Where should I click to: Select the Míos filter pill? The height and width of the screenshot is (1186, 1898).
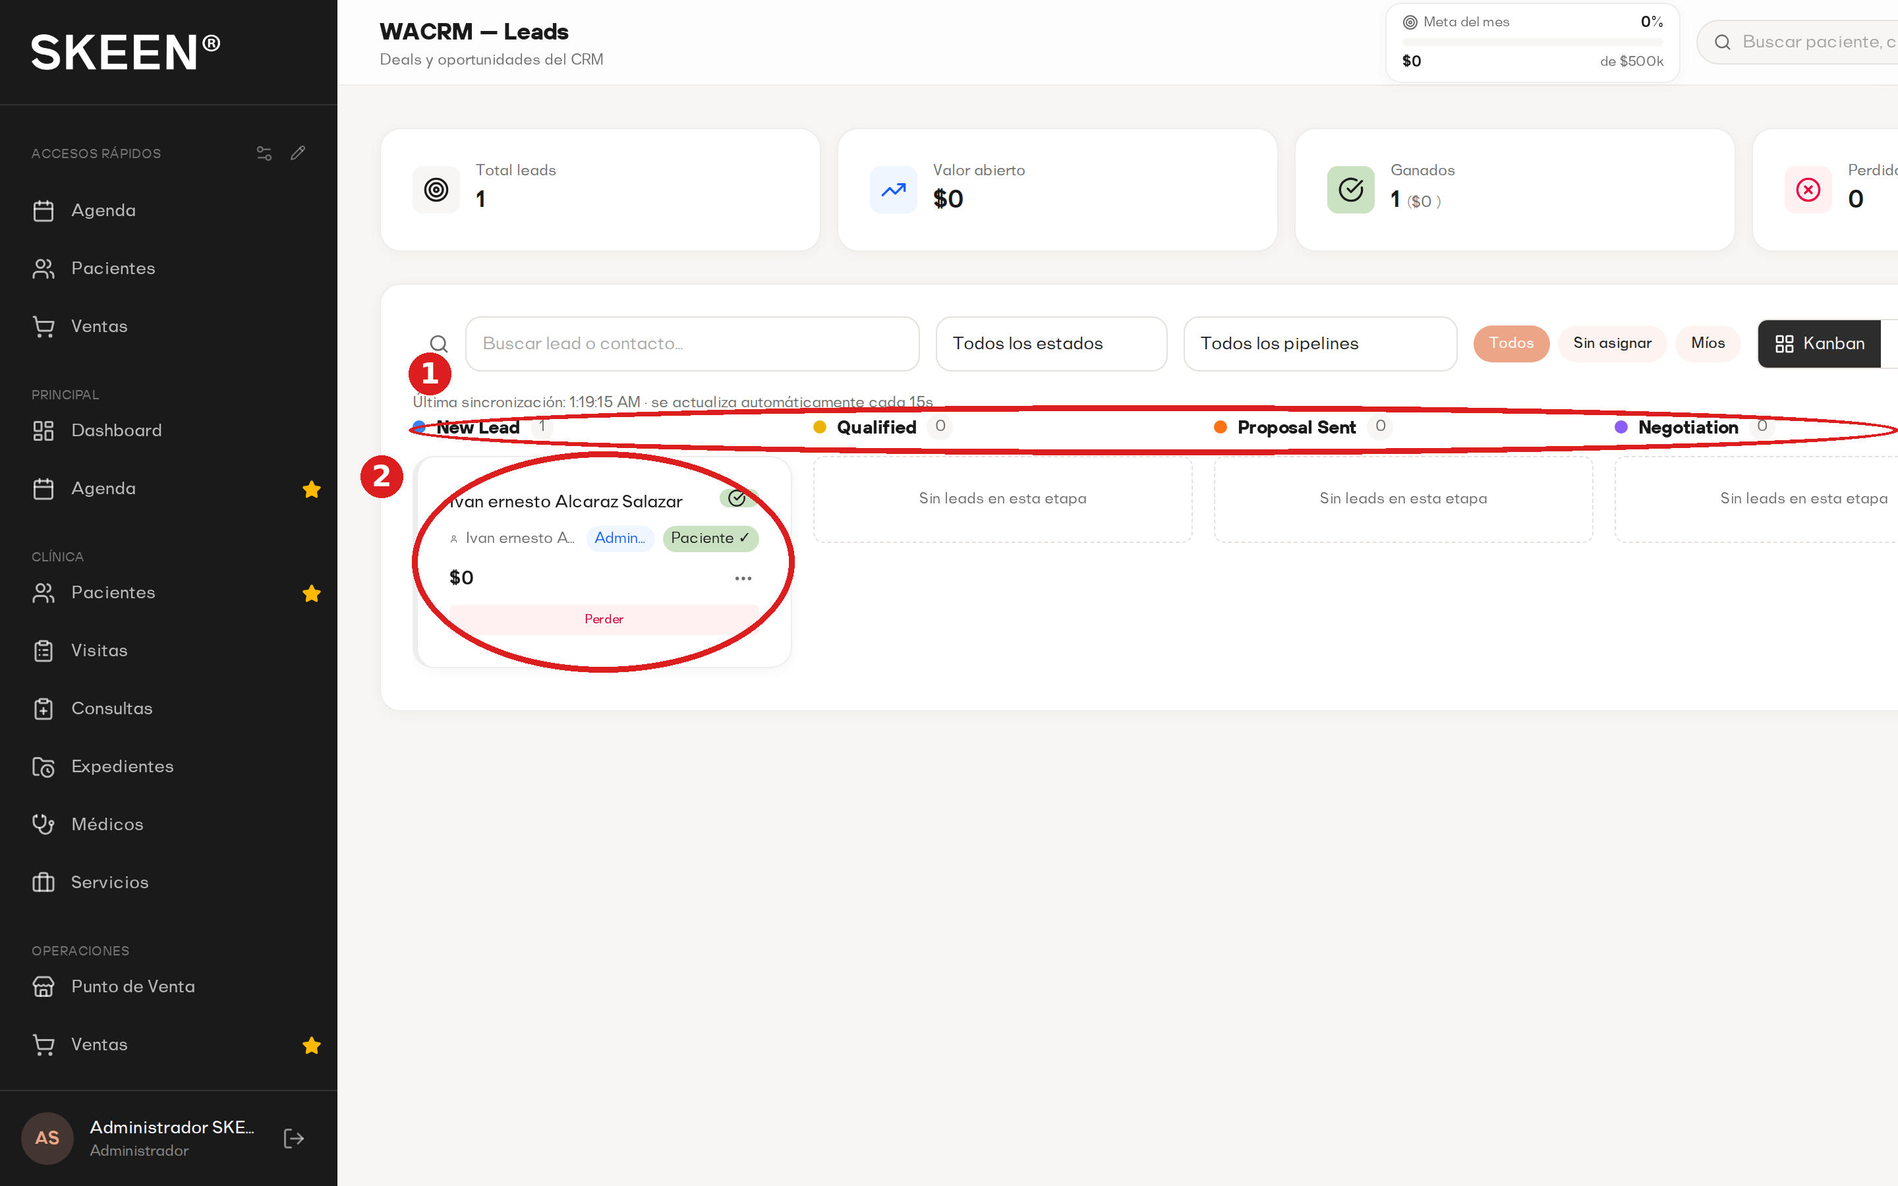pos(1708,343)
